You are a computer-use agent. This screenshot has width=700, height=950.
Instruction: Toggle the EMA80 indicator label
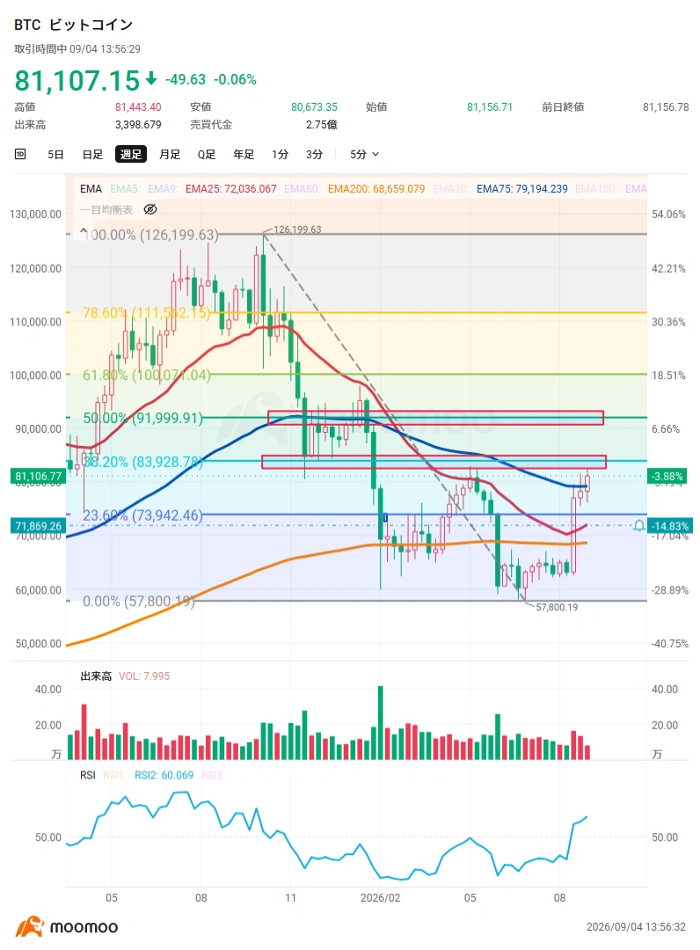point(302,189)
